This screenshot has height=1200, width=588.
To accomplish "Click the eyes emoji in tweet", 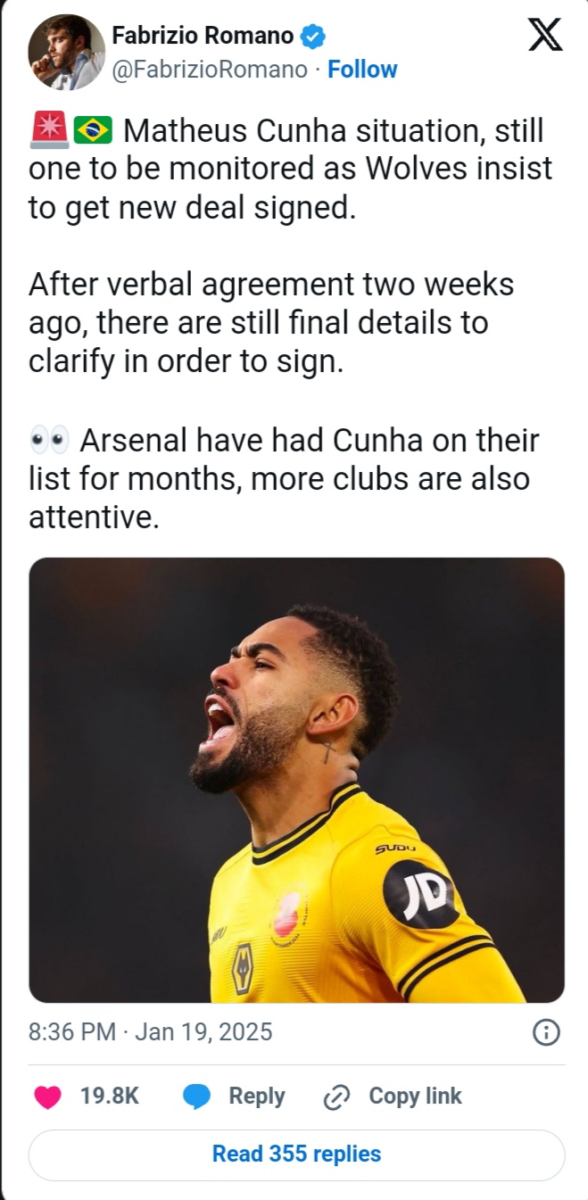I will pyautogui.click(x=49, y=440).
